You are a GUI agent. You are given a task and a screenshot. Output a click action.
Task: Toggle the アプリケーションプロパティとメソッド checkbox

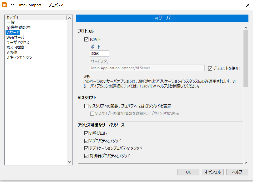coord(86,148)
